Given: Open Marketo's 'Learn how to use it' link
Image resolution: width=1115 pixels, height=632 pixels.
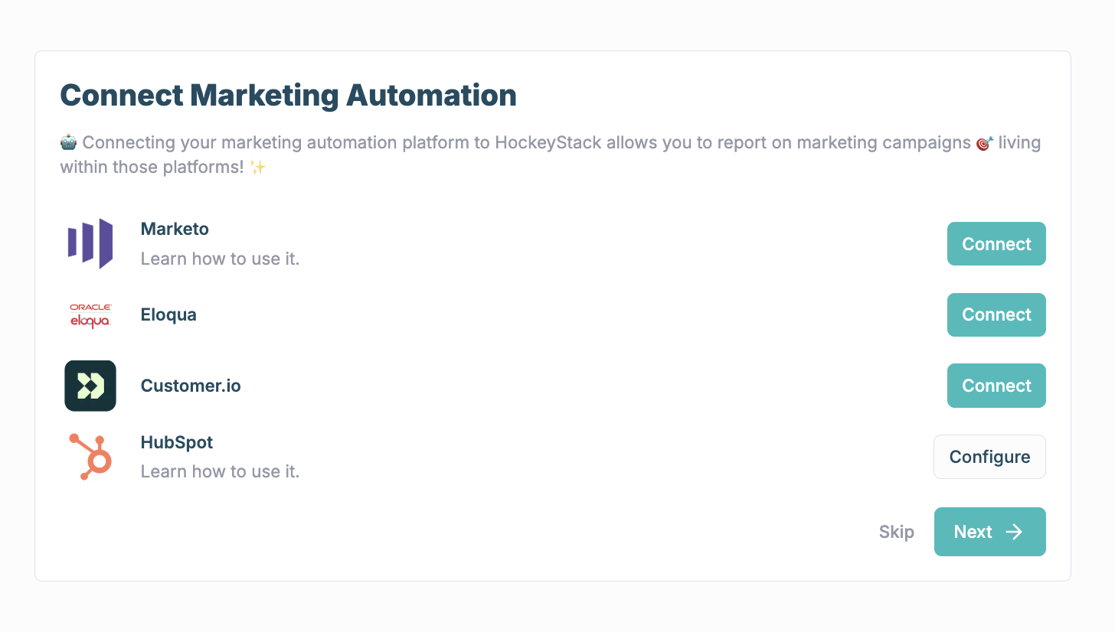Looking at the screenshot, I should click(220, 259).
